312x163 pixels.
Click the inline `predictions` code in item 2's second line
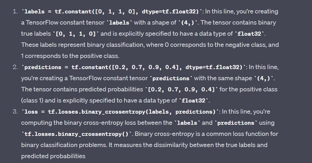pos(171,78)
